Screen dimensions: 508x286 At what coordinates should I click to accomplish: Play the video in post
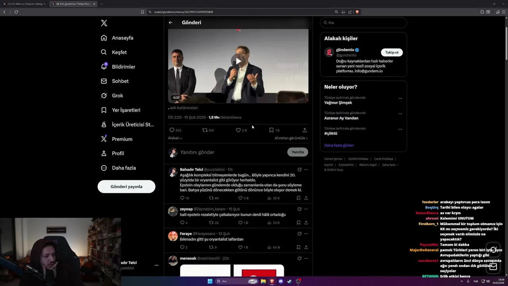point(238,61)
